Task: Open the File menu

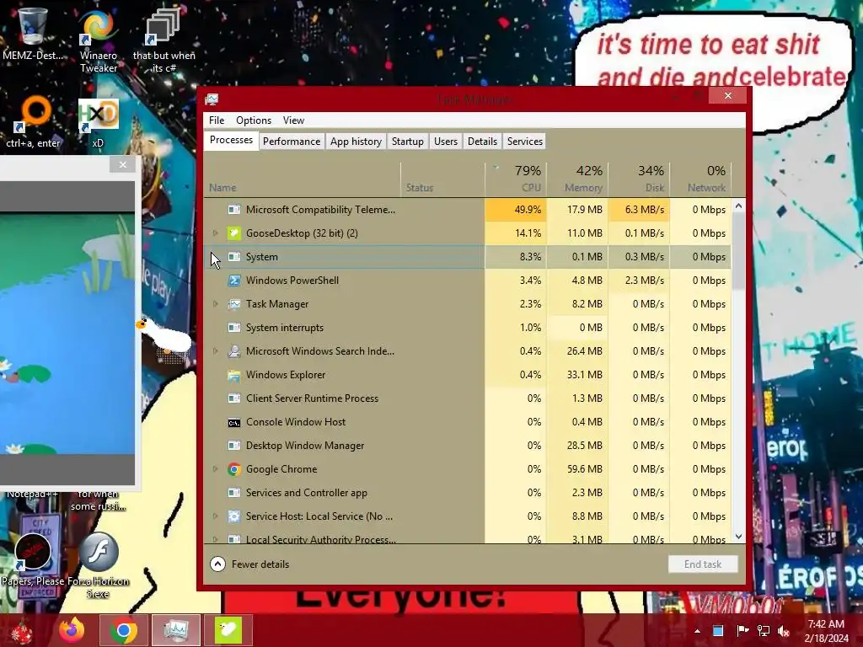Action: (x=217, y=120)
